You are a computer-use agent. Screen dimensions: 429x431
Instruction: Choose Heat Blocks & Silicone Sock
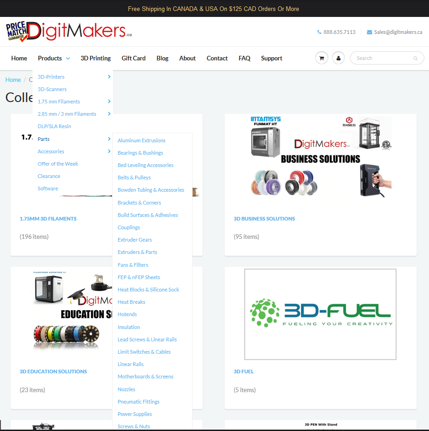click(x=148, y=290)
